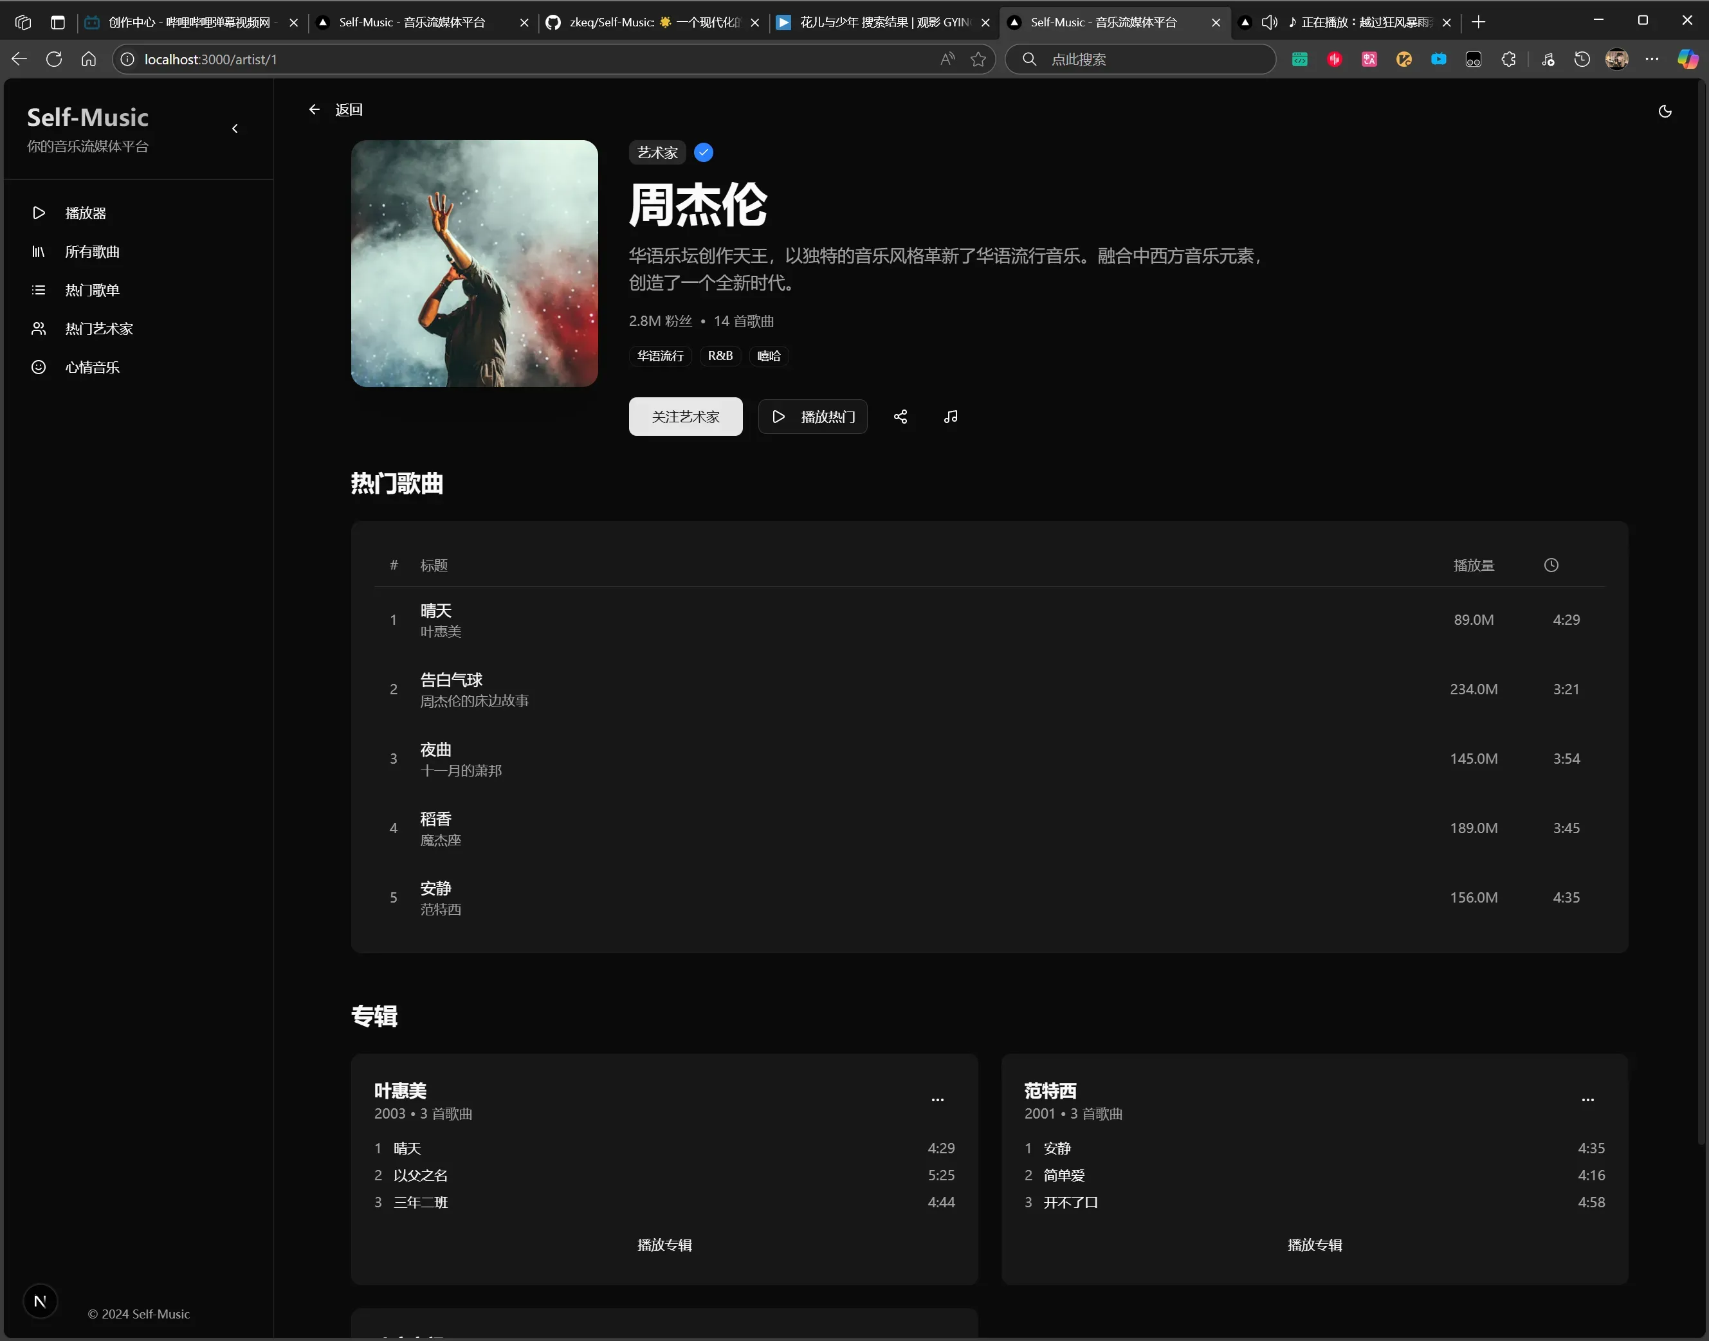
Task: Open 所有歌曲 library in the sidebar
Action: point(92,252)
